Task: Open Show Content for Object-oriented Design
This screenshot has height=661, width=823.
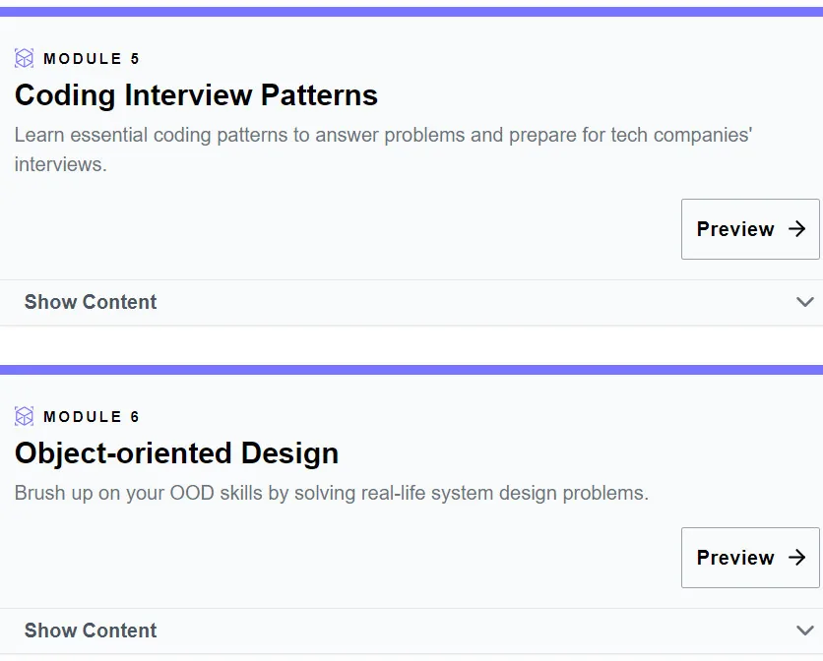Action: point(91,631)
